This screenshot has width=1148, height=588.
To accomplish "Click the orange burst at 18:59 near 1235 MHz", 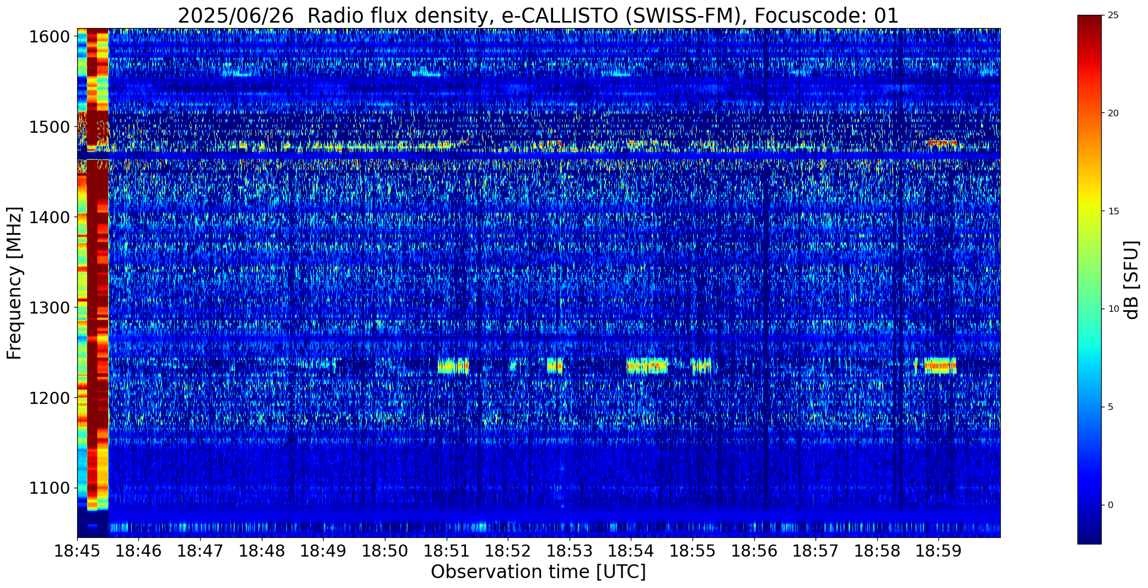I will pos(940,365).
